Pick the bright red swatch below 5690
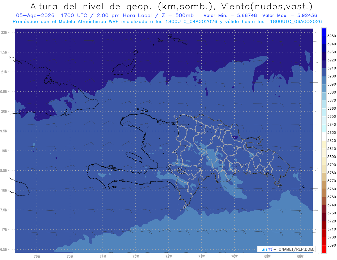Screen dimensions: 337x260 324,249
